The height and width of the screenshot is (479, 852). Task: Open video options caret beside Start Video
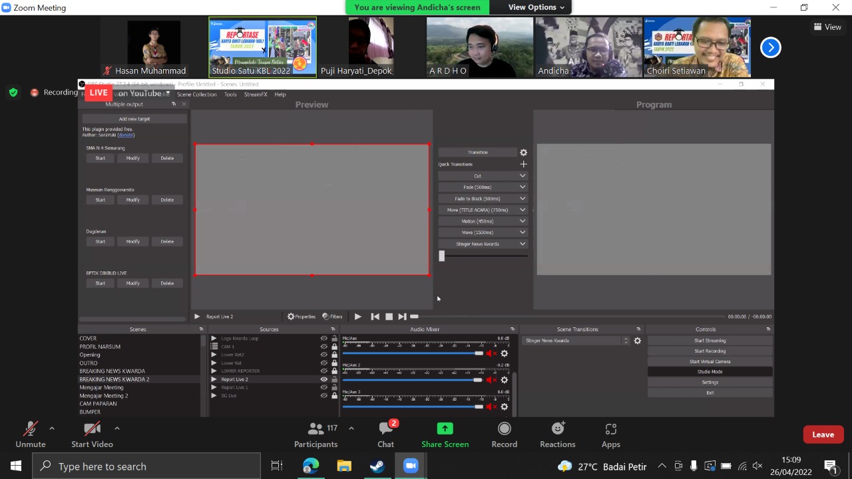[x=117, y=428]
